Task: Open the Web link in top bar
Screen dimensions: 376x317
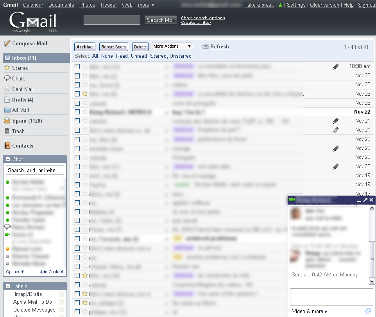Action: [127, 5]
